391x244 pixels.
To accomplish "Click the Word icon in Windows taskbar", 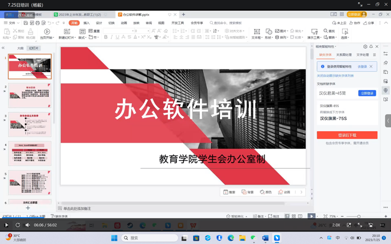I will 265,238.
